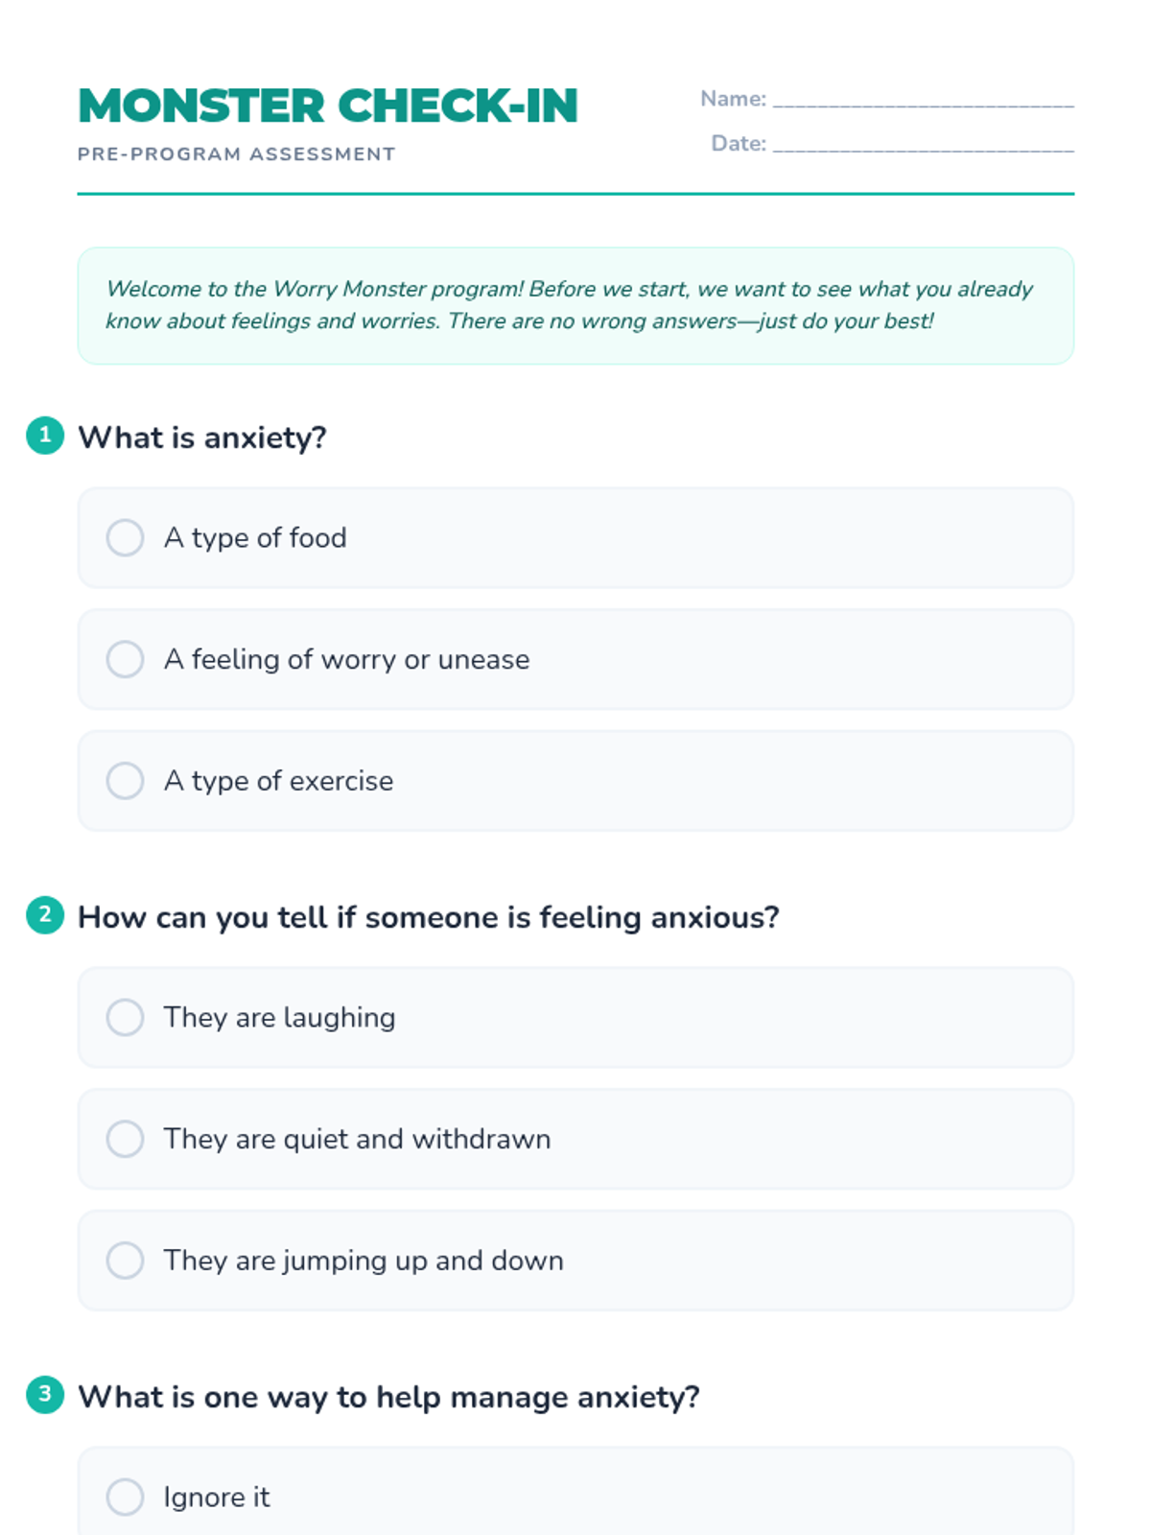Click the "Pre-Program Assessment" subtitle
Screen dimensions: 1151x1535
pyautogui.click(x=236, y=154)
